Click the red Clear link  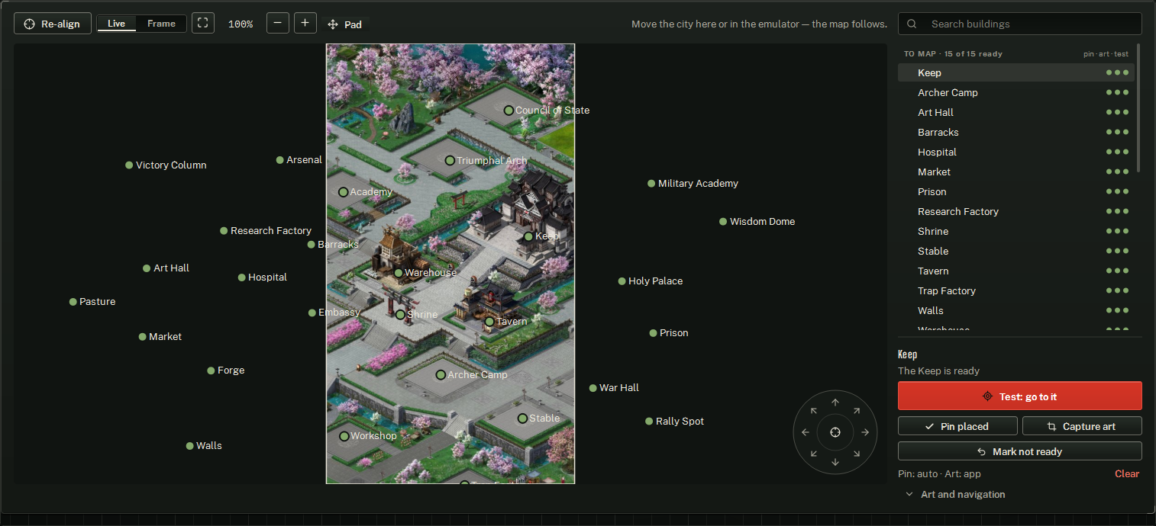[x=1127, y=473]
